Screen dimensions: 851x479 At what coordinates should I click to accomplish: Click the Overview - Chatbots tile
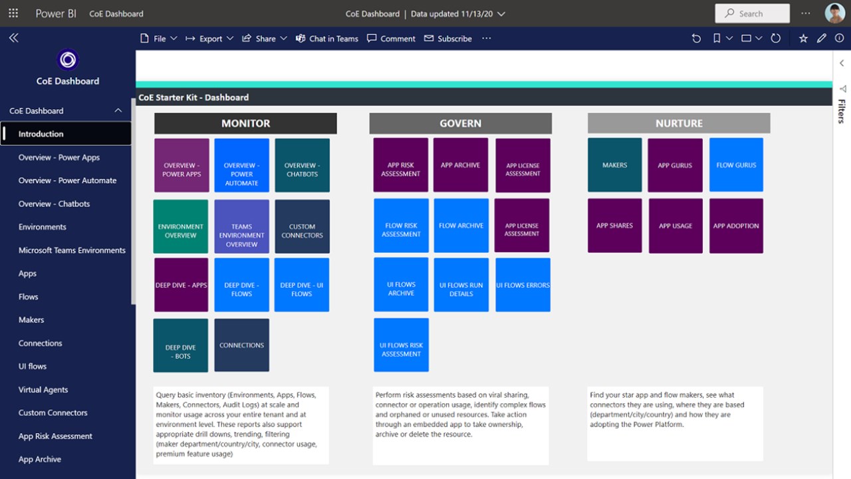[x=302, y=165]
